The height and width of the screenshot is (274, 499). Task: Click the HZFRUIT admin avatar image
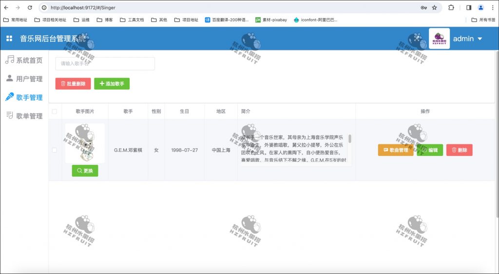pos(439,39)
